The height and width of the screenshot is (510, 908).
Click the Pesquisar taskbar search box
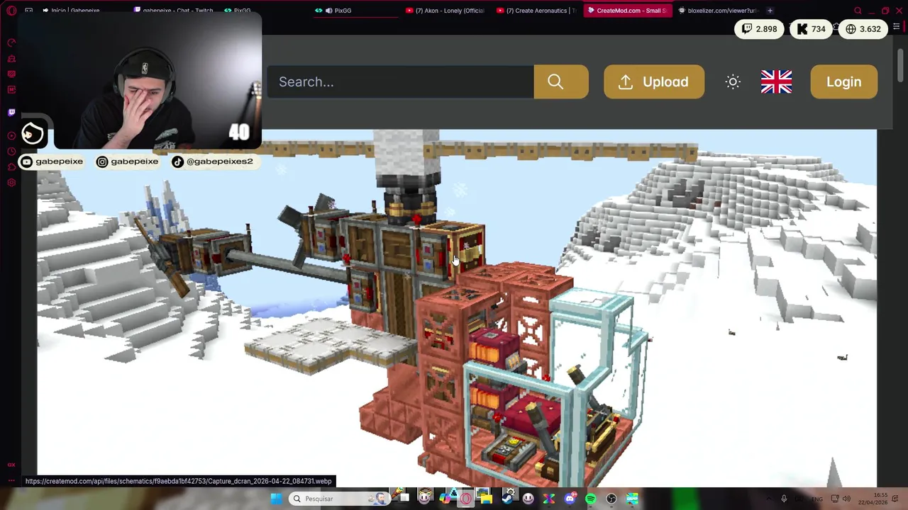(340, 499)
